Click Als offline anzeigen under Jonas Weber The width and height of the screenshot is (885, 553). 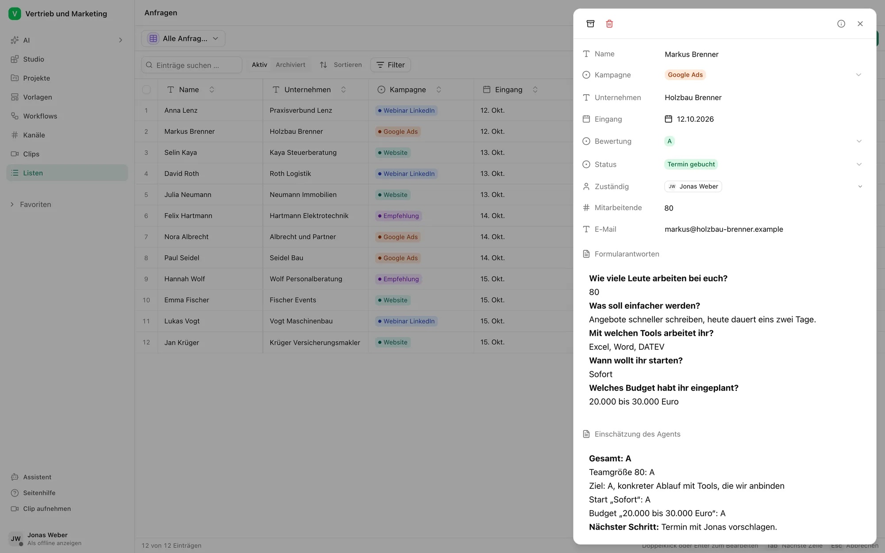click(x=54, y=543)
